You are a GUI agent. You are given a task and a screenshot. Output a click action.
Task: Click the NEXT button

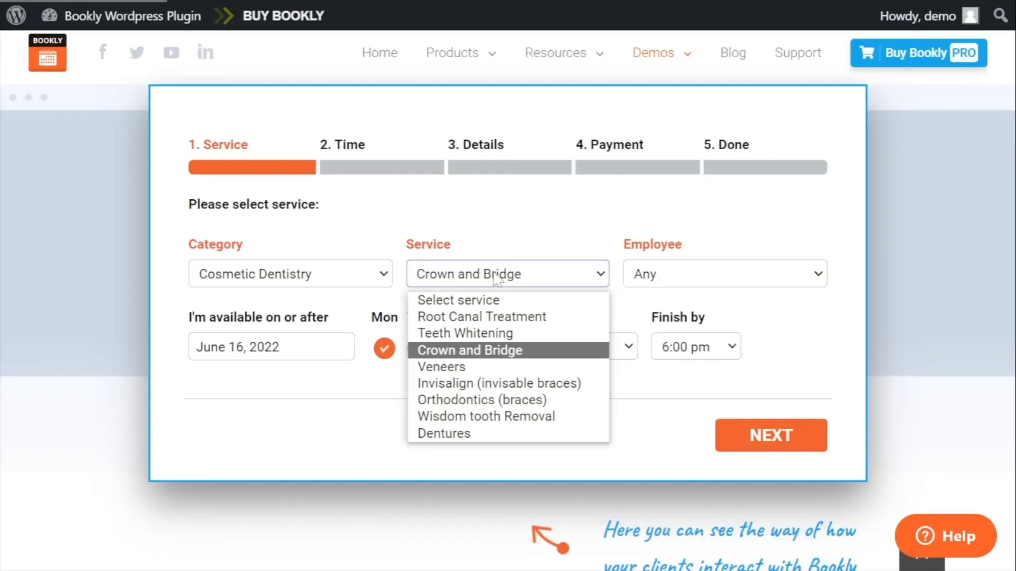[771, 435]
